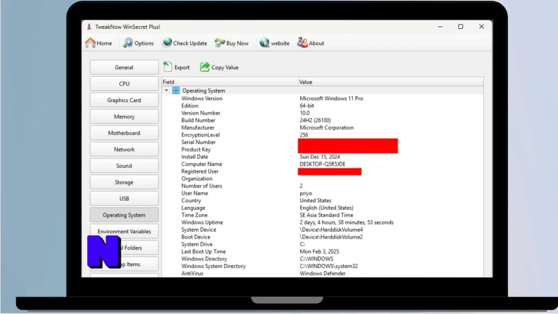
Task: Select the EncryptionLevel row
Action: (323, 135)
